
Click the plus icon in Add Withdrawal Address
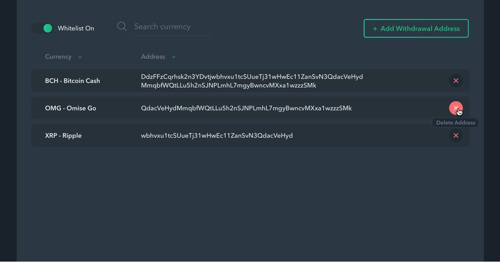[x=375, y=29]
